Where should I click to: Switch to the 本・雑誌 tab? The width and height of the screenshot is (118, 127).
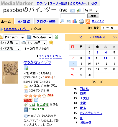point(24,22)
